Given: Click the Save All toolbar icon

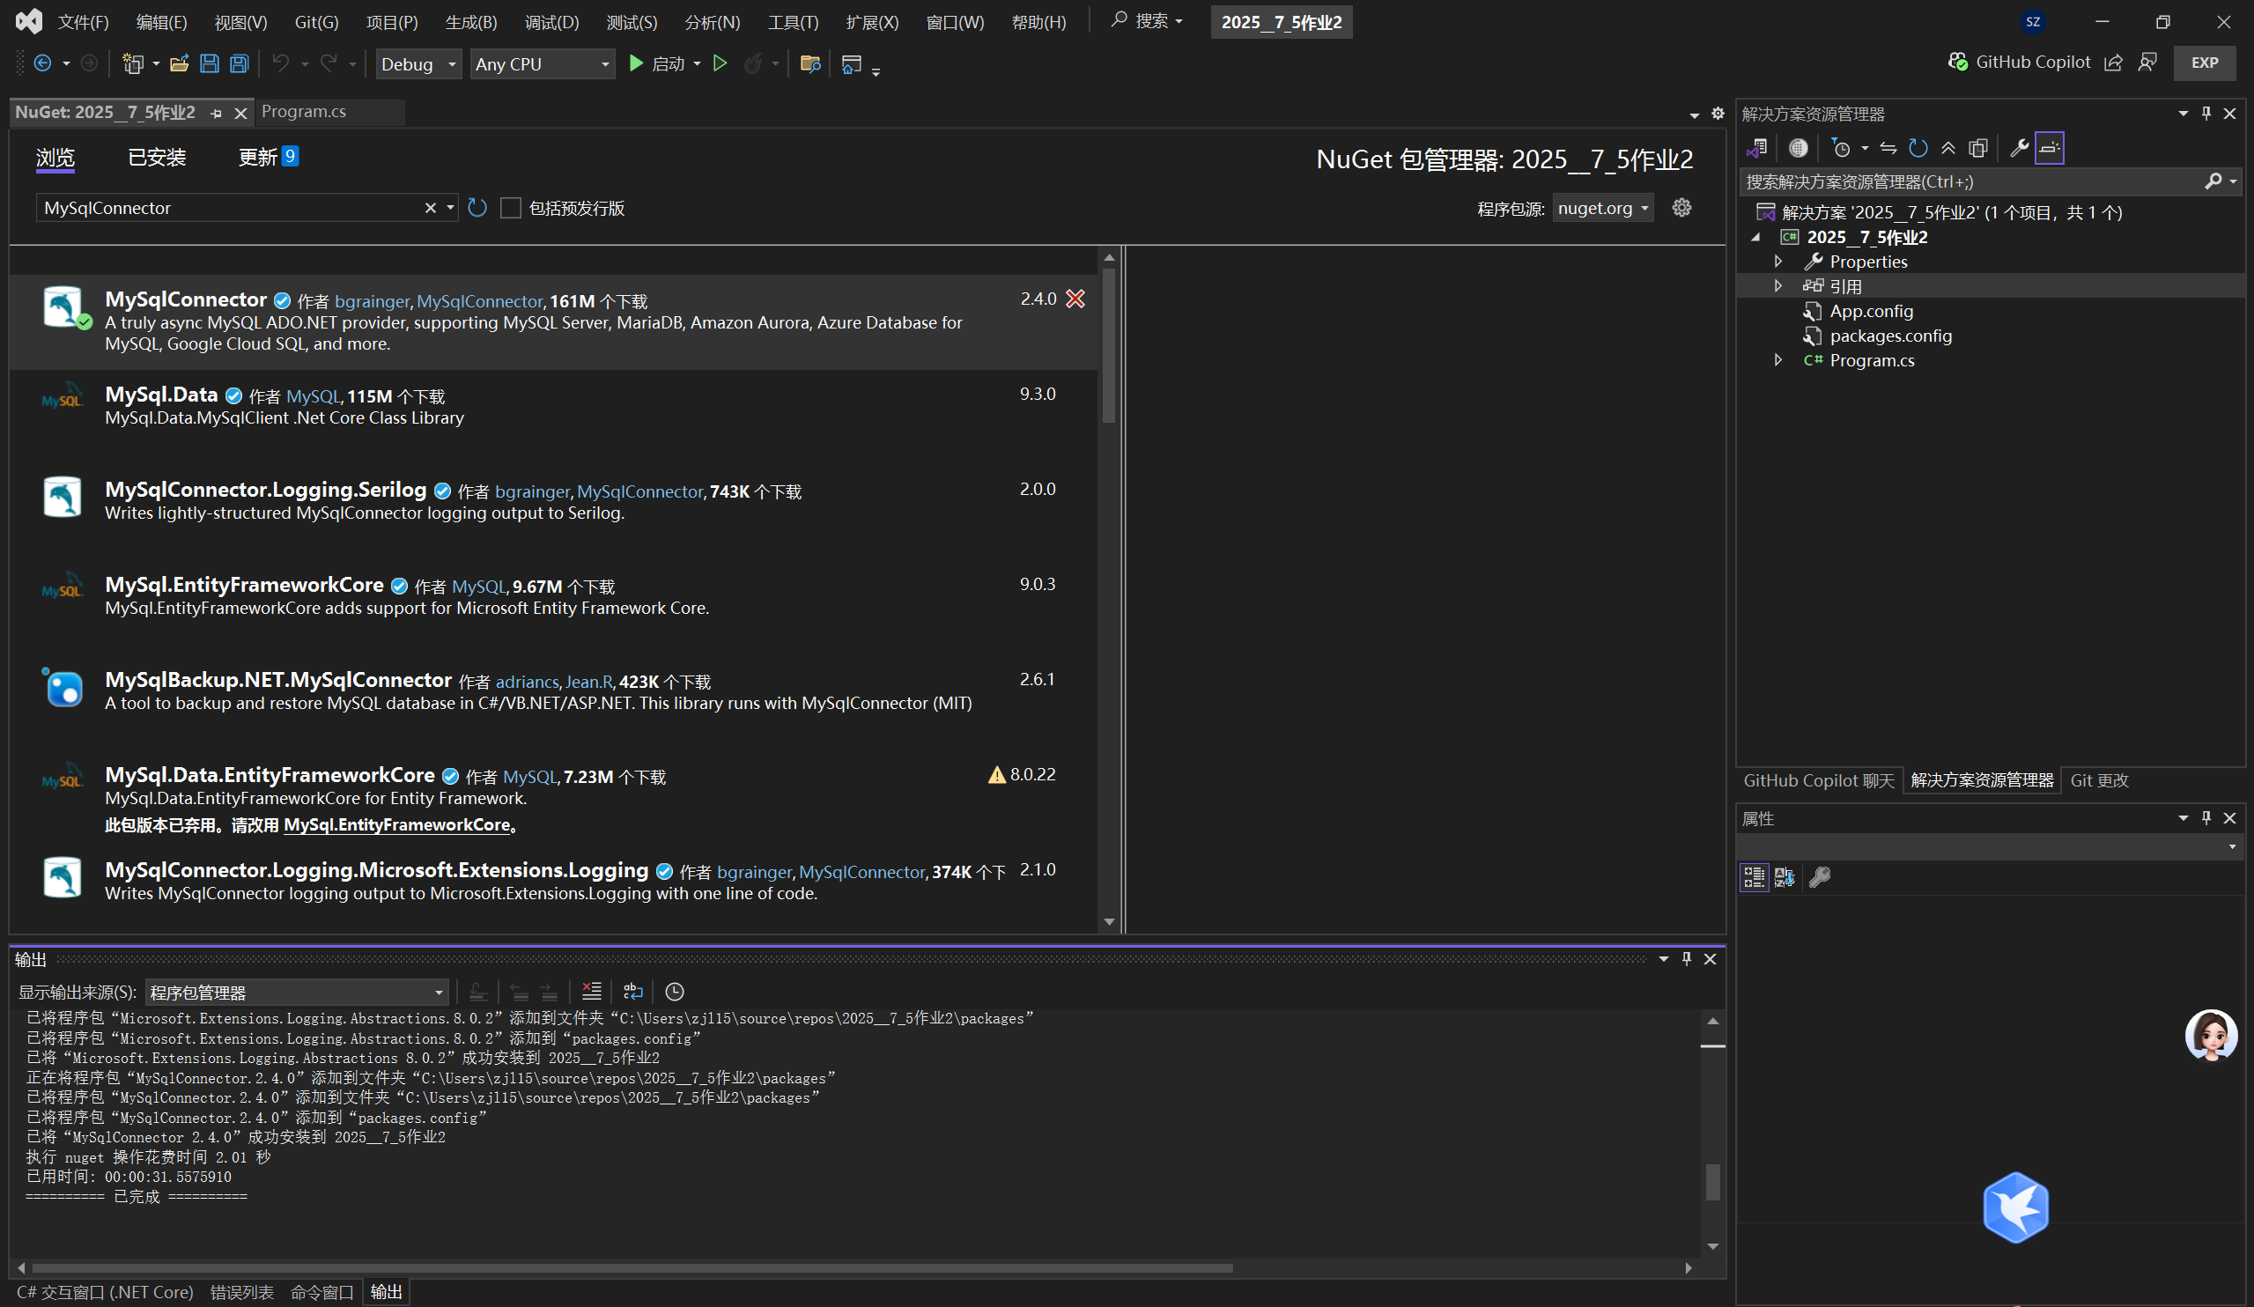Looking at the screenshot, I should pos(239,63).
